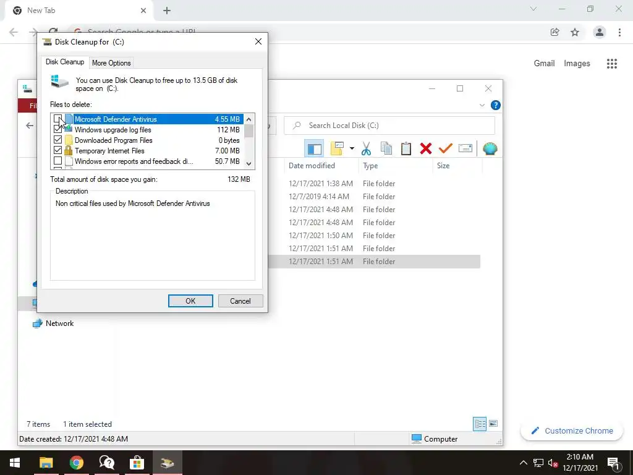Image resolution: width=633 pixels, height=475 pixels.
Task: Click the taskbar clock showing 2:10 AM
Action: click(580, 463)
